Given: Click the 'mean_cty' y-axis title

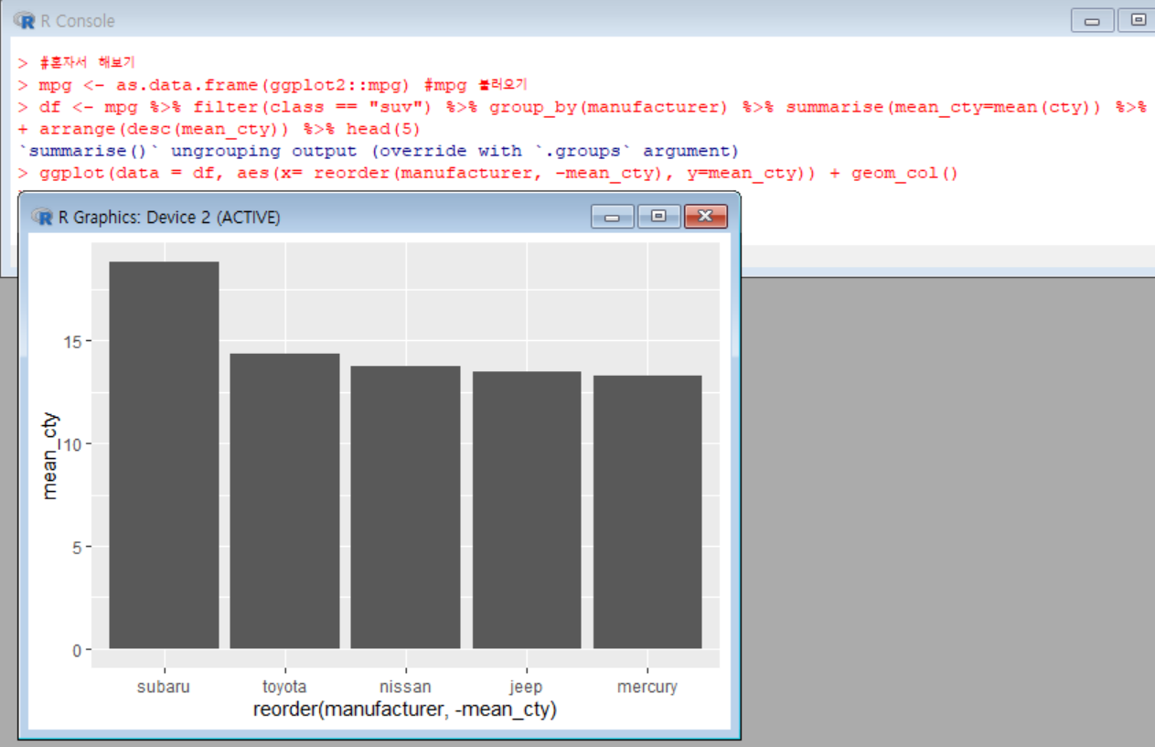Looking at the screenshot, I should pyautogui.click(x=50, y=455).
